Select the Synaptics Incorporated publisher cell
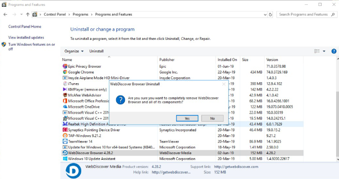 178,130
